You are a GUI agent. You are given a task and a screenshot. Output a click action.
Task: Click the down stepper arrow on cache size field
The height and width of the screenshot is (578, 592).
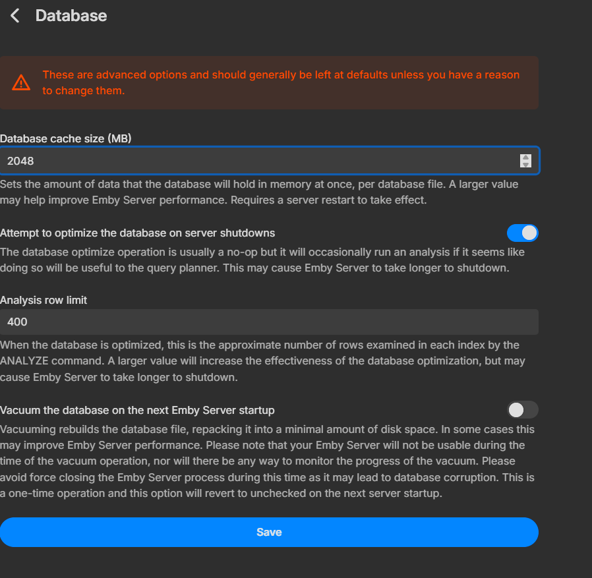525,163
